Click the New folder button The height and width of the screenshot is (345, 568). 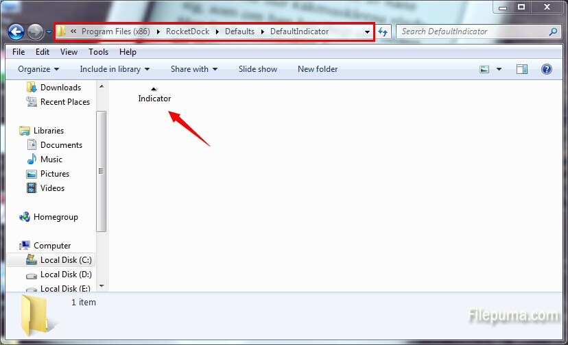click(317, 69)
